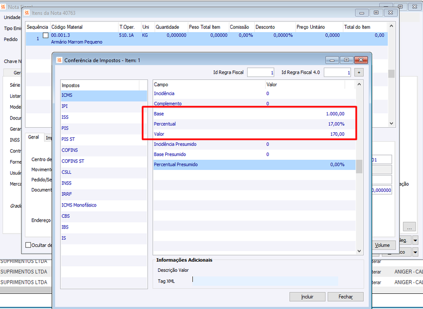Select the Percentual Presumido row

pos(254,165)
